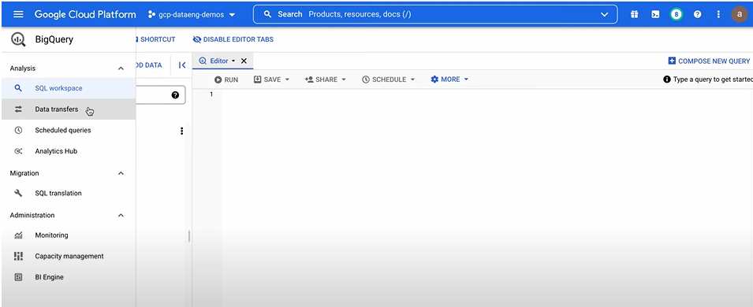Click the BigQuery title text
The width and height of the screenshot is (753, 307).
coord(54,39)
